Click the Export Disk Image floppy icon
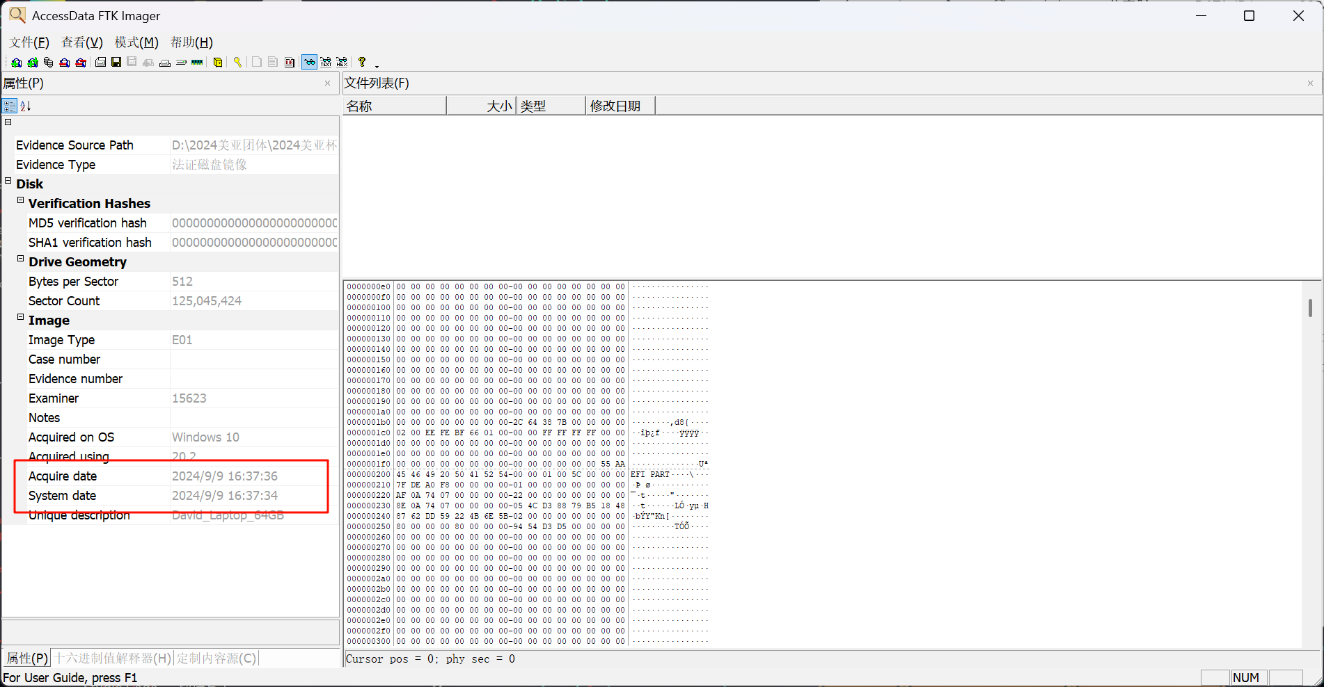1324x687 pixels. [x=116, y=62]
